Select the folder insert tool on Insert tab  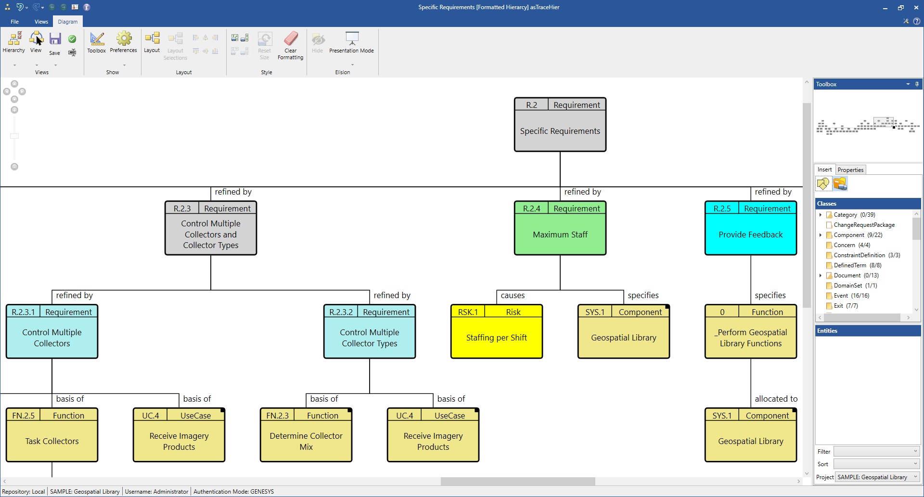click(840, 183)
